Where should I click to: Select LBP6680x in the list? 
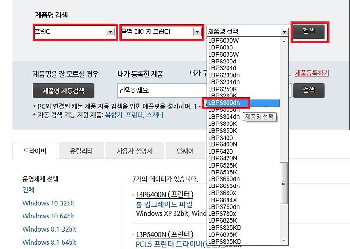click(x=244, y=193)
